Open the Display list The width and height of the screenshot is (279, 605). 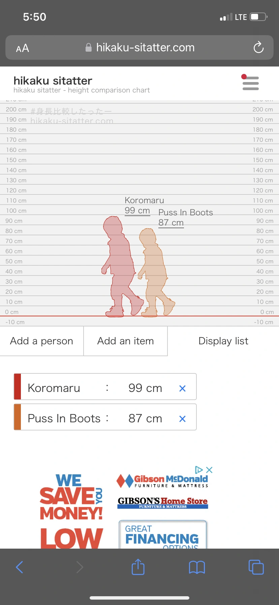coord(223,341)
